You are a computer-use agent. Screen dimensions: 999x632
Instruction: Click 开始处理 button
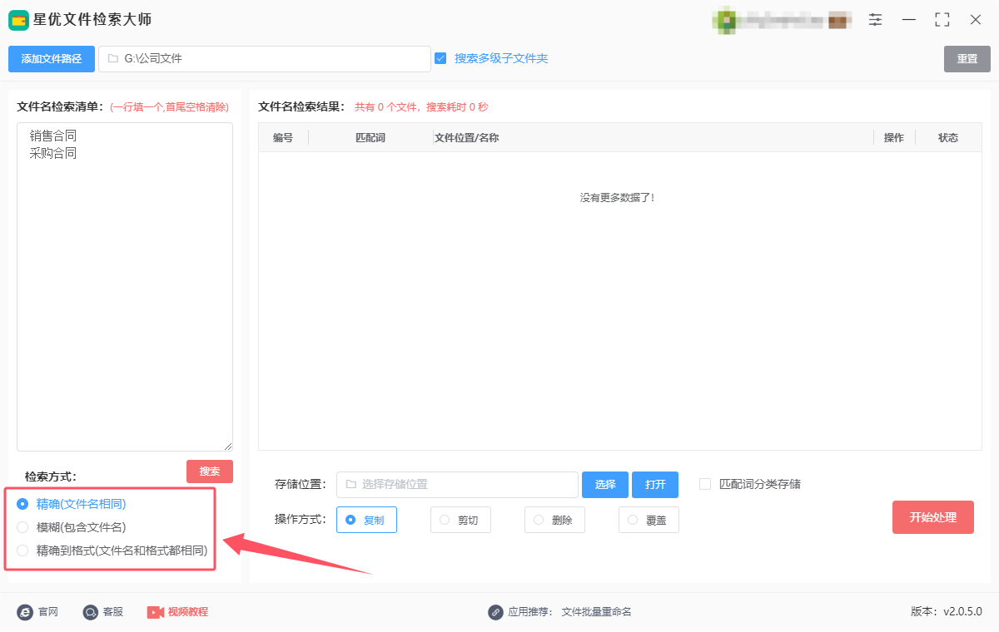(x=933, y=517)
